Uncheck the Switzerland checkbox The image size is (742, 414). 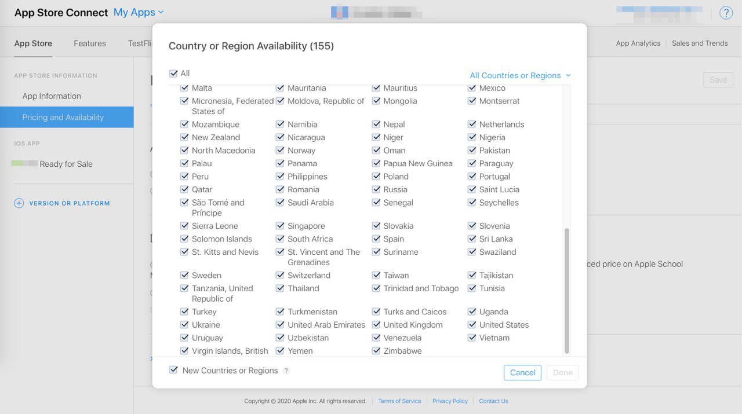coord(280,275)
